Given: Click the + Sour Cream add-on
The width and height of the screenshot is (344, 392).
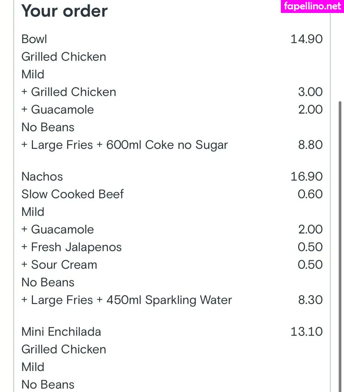Looking at the screenshot, I should [x=59, y=265].
